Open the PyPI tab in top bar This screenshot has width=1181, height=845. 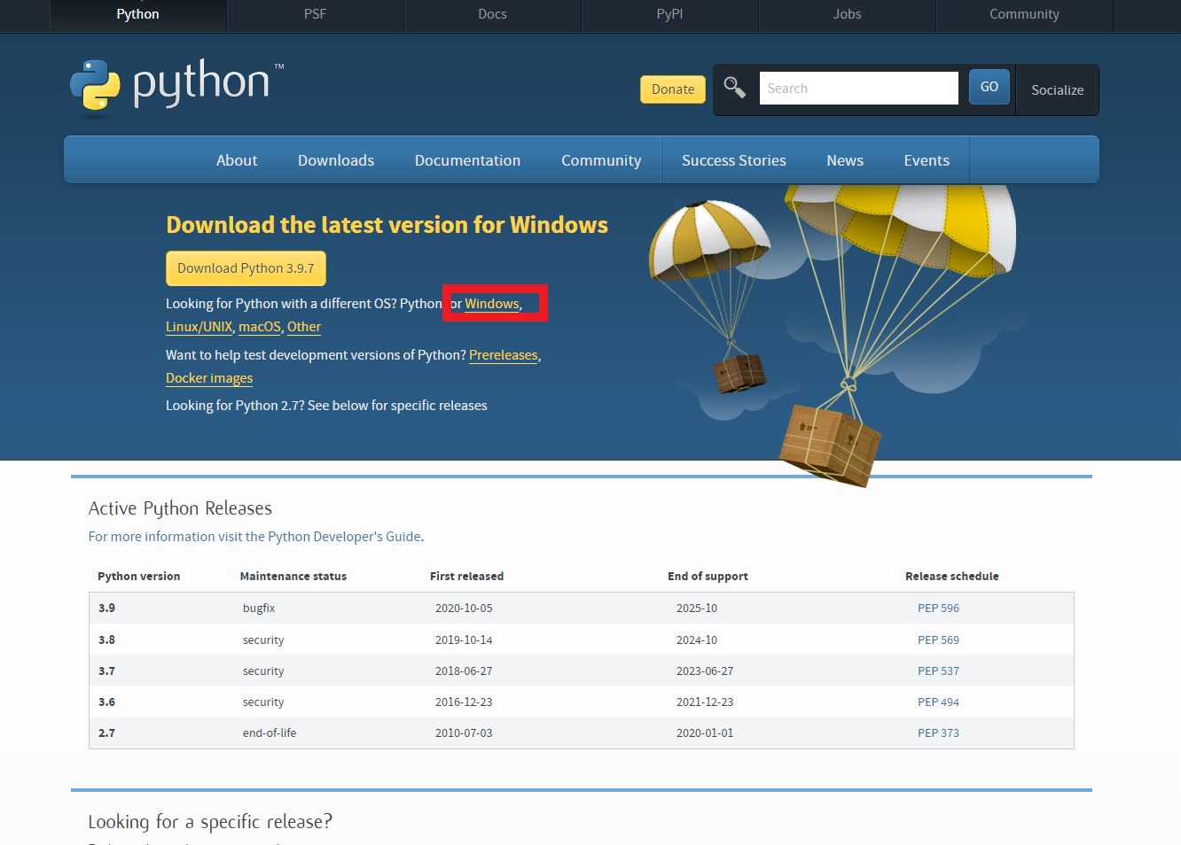pos(670,14)
